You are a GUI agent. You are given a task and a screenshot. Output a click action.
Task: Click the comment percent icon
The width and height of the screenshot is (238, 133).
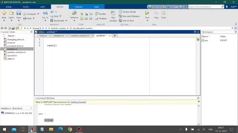tap(82, 14)
